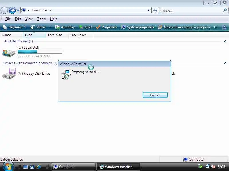The image size is (229, 171).
Task: Click Devices with Removable Storage (3) heading
Action: coord(30,63)
